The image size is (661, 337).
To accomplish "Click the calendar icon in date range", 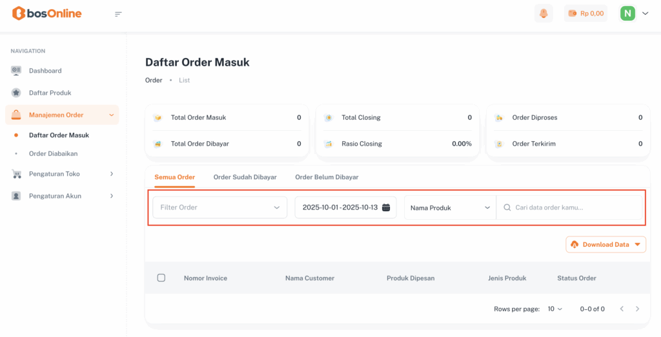I will click(x=386, y=207).
